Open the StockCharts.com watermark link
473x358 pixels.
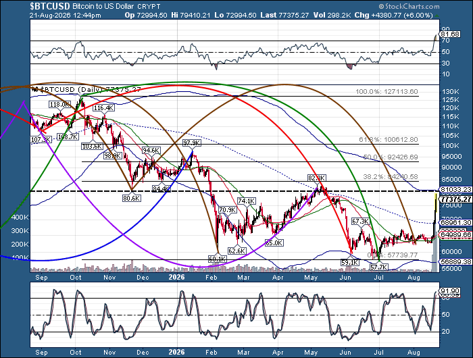(x=409, y=6)
